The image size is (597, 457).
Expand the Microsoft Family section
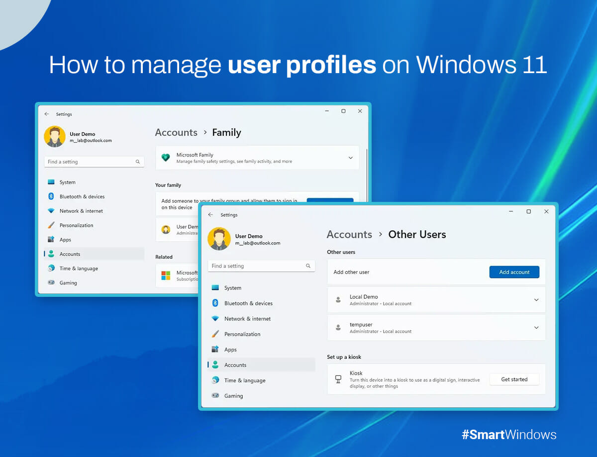pos(351,157)
